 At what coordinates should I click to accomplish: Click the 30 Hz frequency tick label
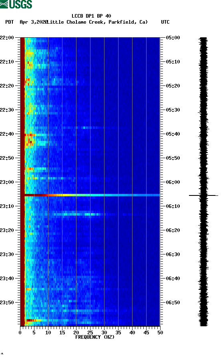(104, 333)
